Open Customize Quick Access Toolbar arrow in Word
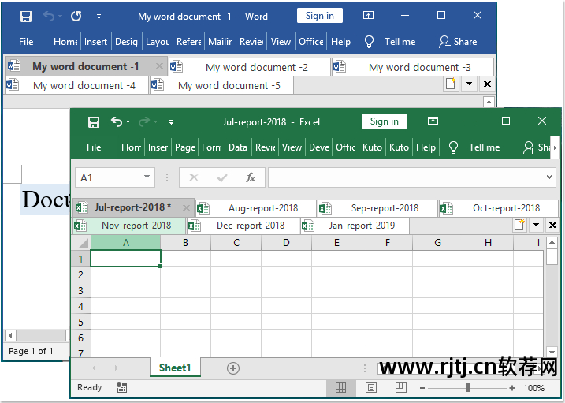The image size is (565, 403). (x=99, y=17)
